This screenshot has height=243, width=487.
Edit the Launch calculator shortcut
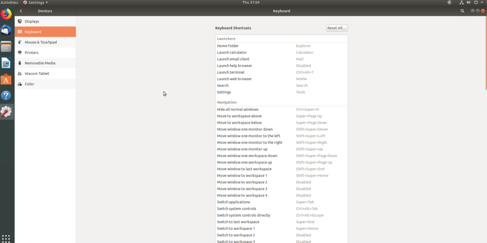click(281, 52)
